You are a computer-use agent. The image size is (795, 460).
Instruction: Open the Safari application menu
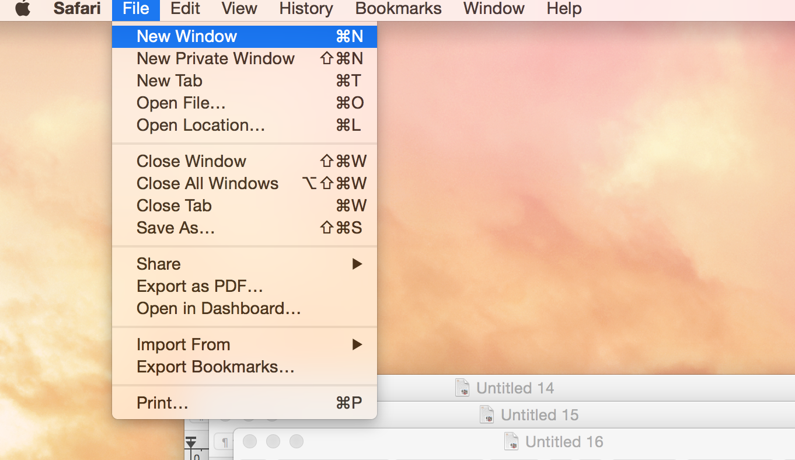pos(77,9)
